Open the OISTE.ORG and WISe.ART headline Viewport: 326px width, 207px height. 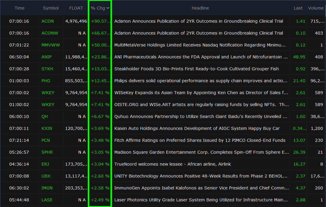click(202, 105)
